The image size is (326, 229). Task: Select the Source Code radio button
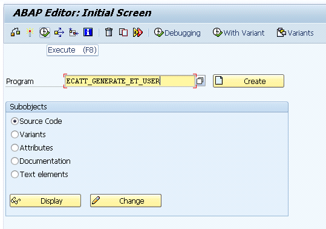15,121
